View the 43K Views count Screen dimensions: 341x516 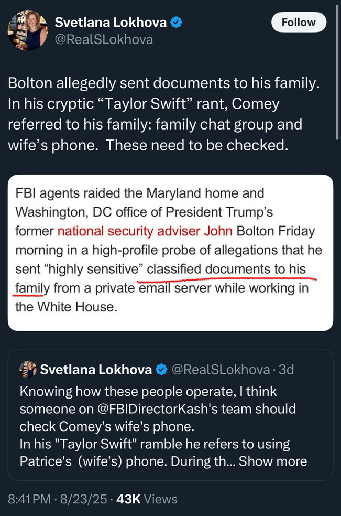click(147, 500)
